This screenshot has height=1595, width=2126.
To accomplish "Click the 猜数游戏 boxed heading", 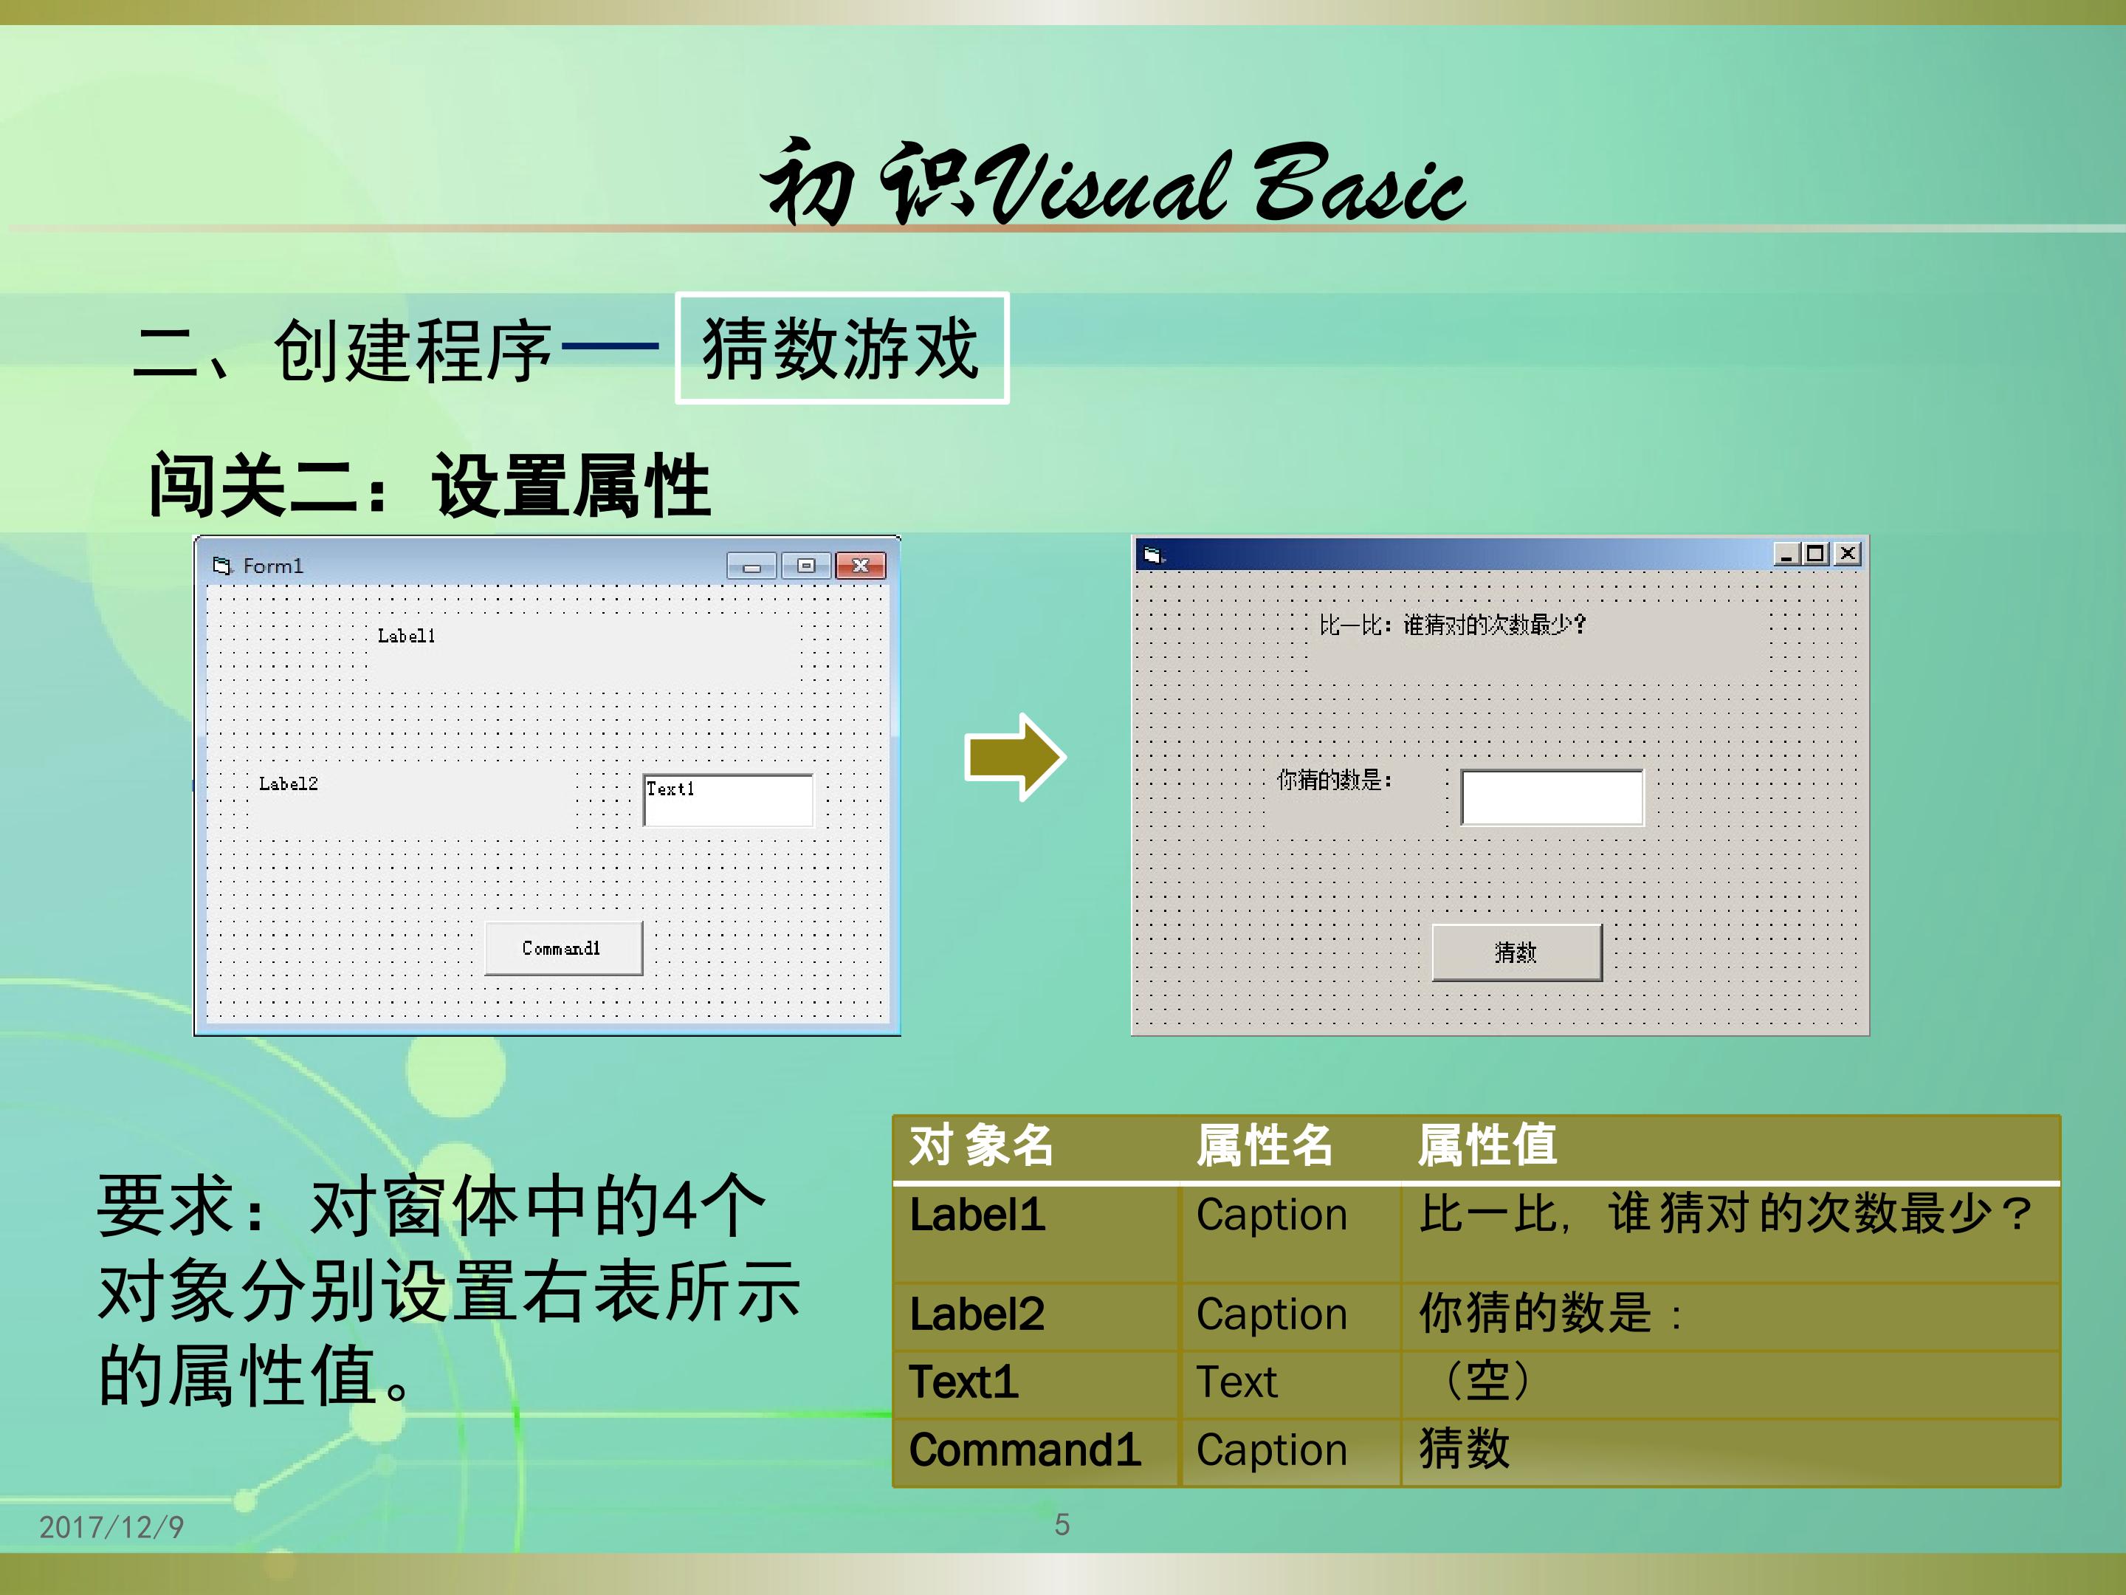I will (841, 348).
